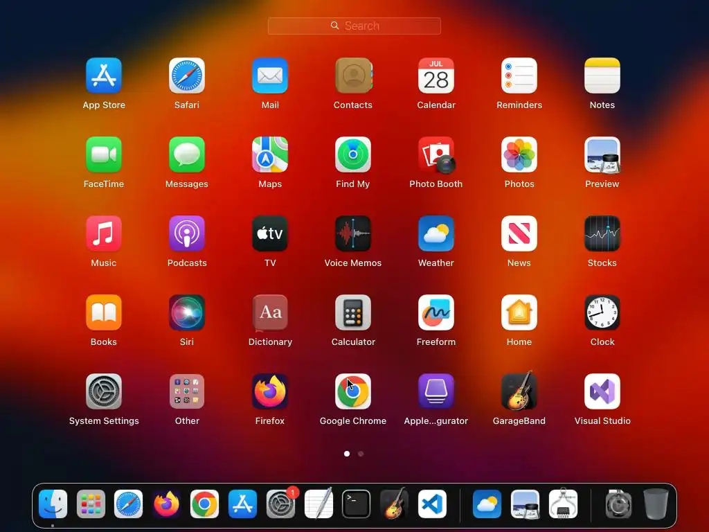The image size is (709, 532).
Task: Open Preview from the Launchpad grid
Action: 602,154
